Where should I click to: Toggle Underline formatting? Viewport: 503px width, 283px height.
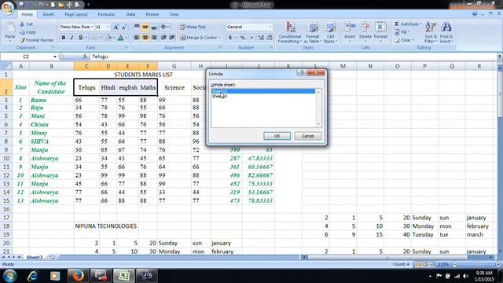click(x=80, y=38)
